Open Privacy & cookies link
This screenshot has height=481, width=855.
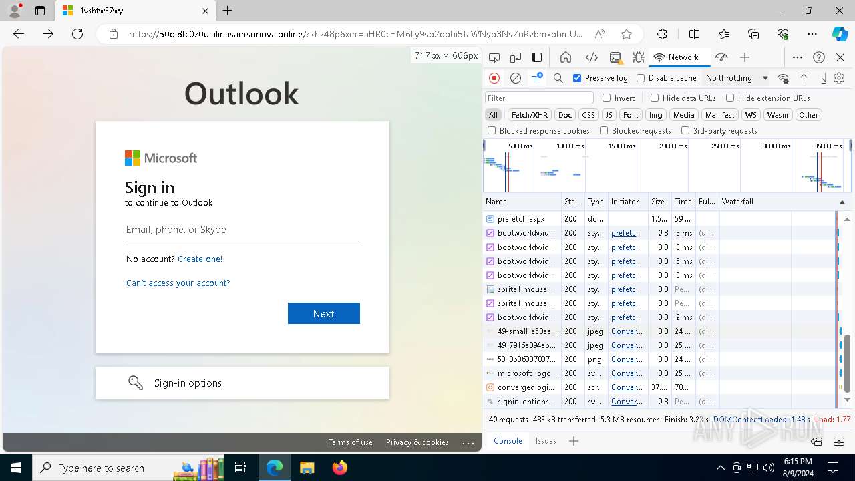coord(417,442)
